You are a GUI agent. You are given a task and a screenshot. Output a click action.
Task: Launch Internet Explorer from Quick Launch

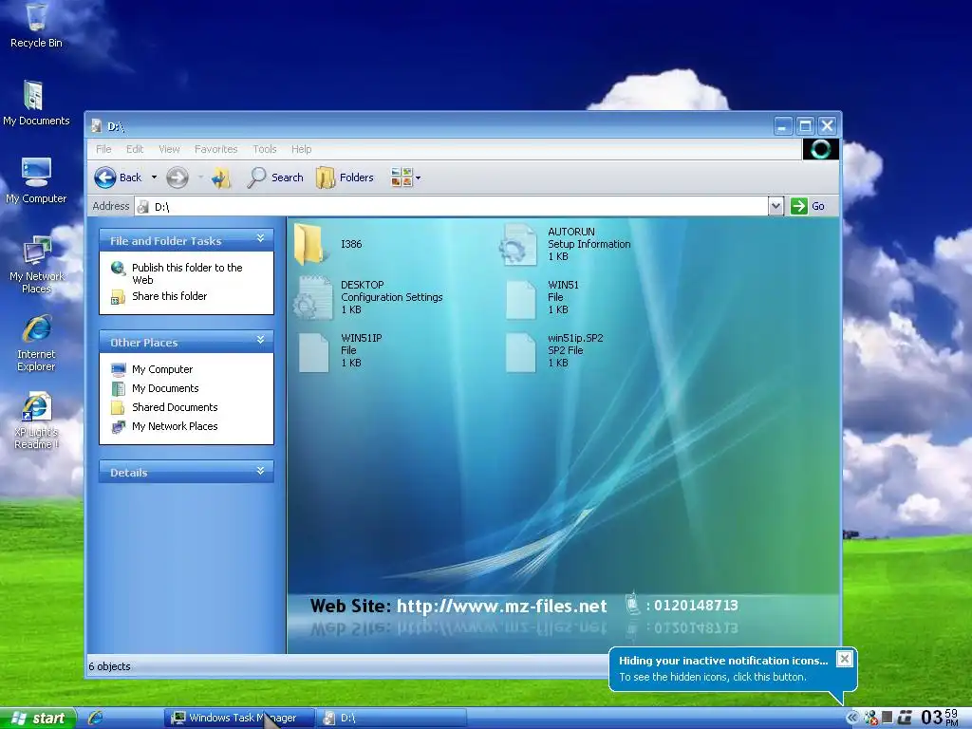click(x=95, y=718)
